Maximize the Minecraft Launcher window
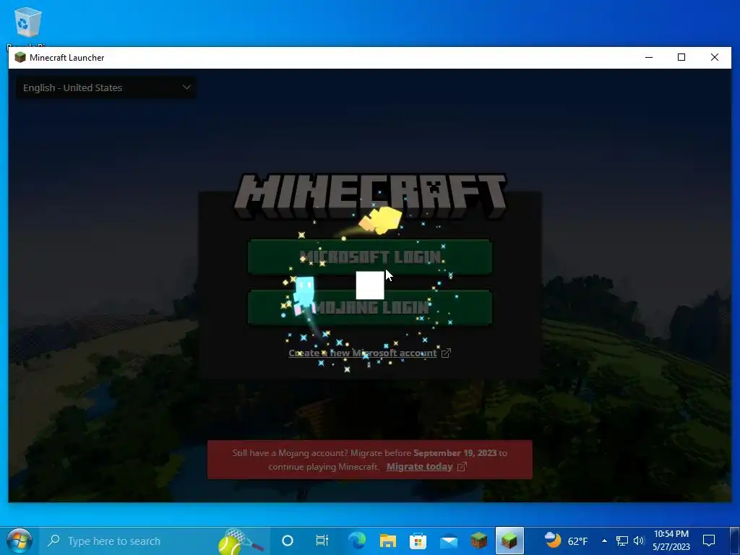740x555 pixels. 681,57
